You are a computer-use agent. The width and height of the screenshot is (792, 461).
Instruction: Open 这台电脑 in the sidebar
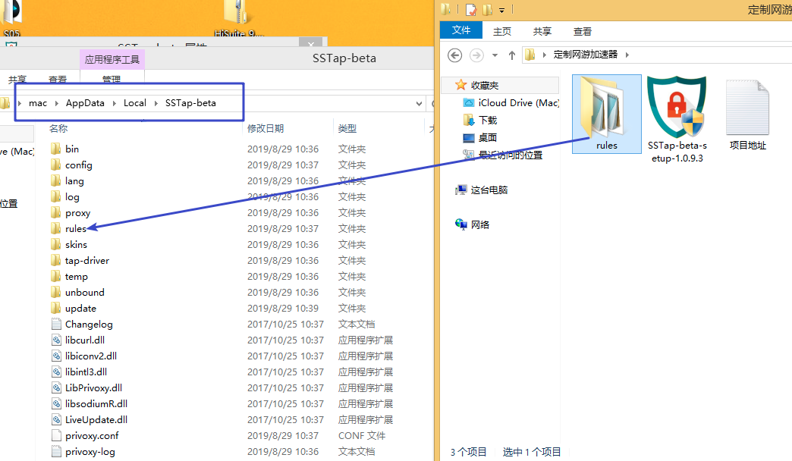(x=482, y=190)
